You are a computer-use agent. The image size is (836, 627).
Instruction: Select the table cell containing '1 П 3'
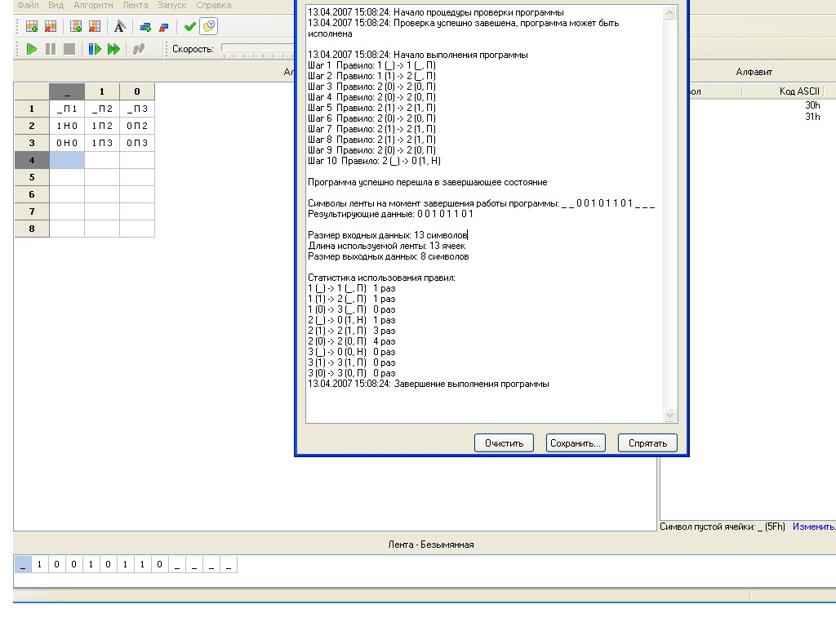102,143
